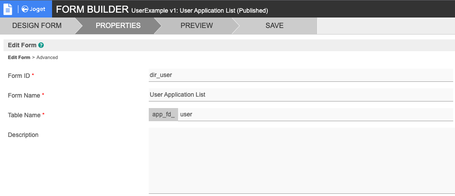Click the document icon in header
Image resolution: width=455 pixels, height=196 pixels.
tap(8, 9)
